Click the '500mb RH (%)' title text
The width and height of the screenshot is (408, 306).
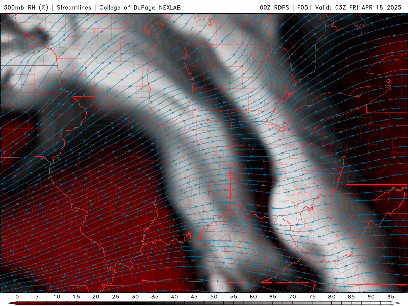pos(26,7)
